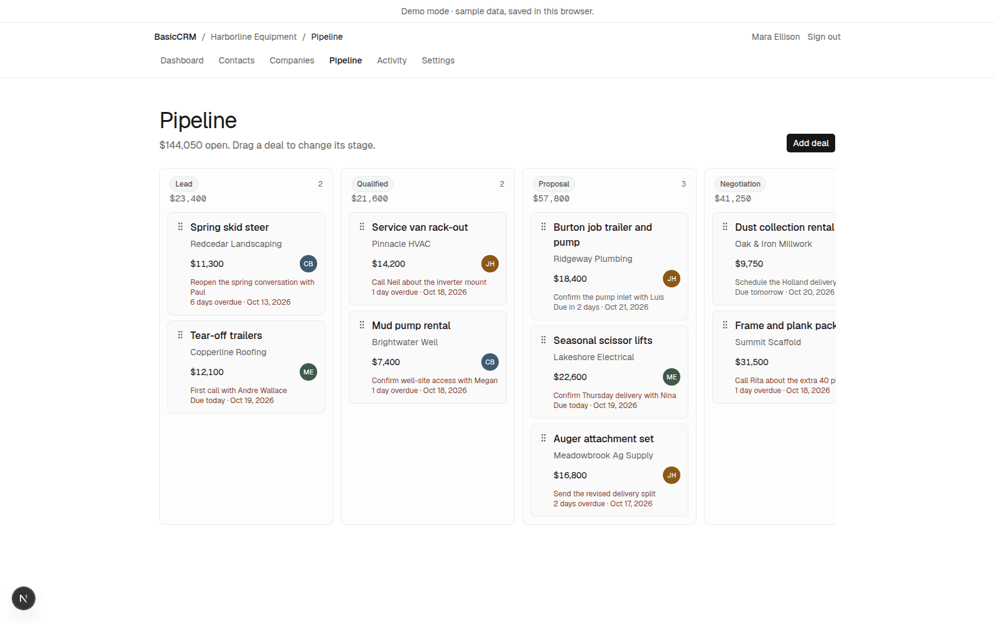The width and height of the screenshot is (995, 622).
Task: Open the Spring skid steer deal
Action: pos(229,227)
